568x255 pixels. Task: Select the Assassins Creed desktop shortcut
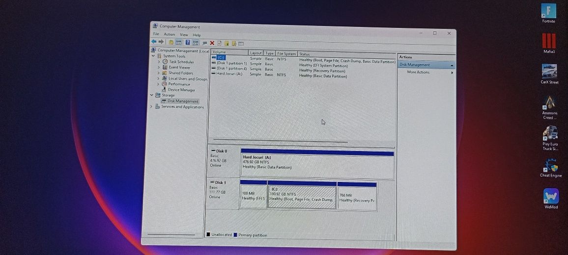point(549,107)
